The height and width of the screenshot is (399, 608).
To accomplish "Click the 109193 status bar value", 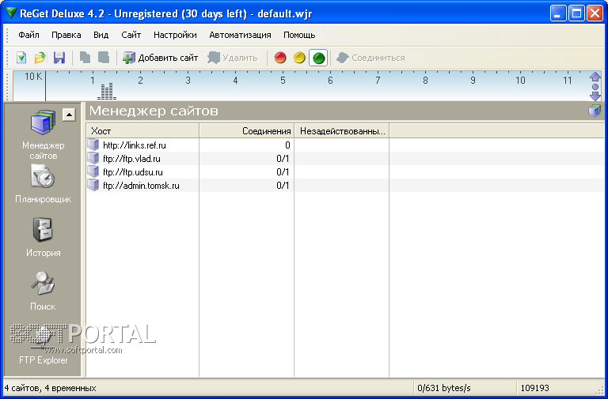I will click(x=534, y=388).
